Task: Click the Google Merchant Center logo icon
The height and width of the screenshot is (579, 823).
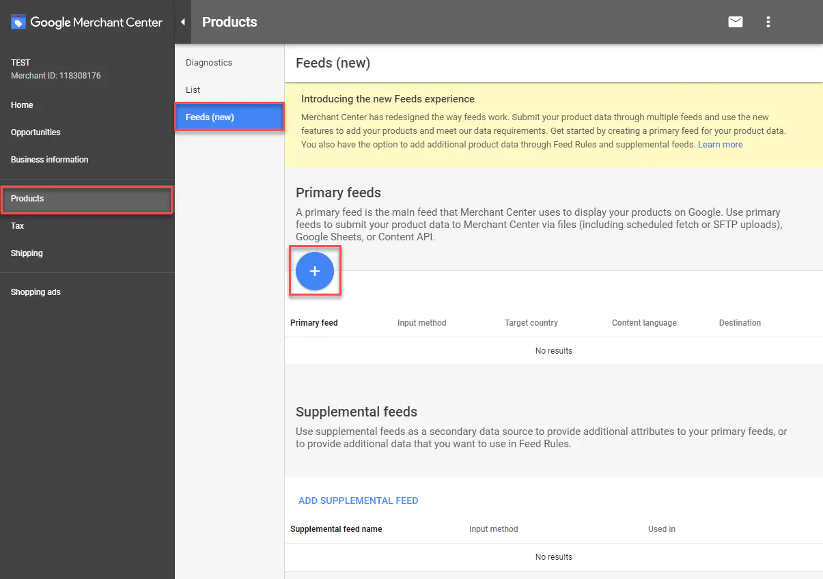Action: tap(18, 23)
